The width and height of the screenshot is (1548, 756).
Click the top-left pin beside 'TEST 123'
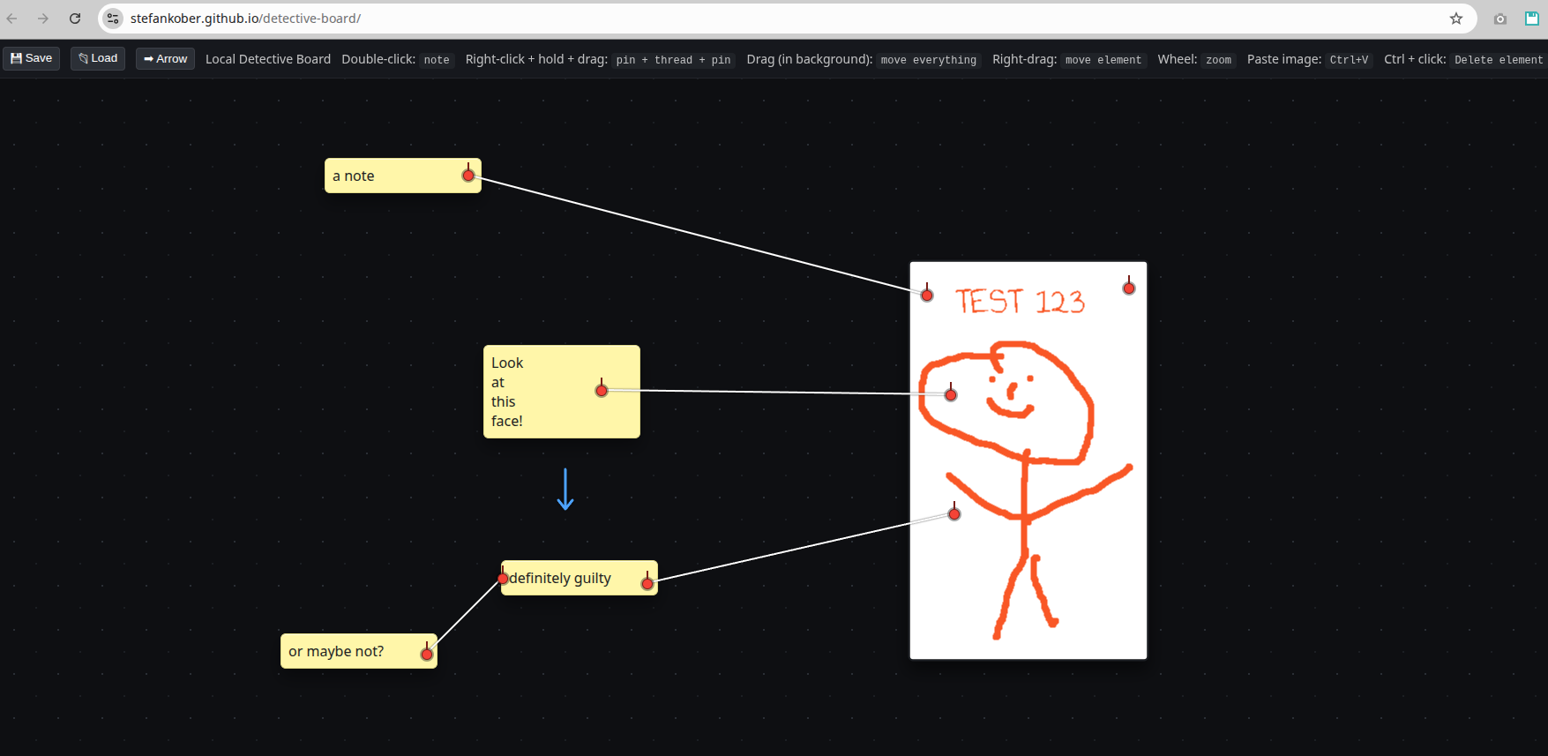pos(927,294)
